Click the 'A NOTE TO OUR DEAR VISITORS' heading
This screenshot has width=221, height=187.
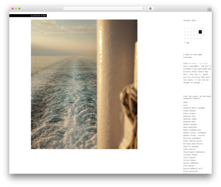(x=193, y=56)
